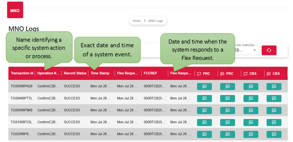Sort by the Operation Name column header
293x142 pixels.
[x=48, y=73]
